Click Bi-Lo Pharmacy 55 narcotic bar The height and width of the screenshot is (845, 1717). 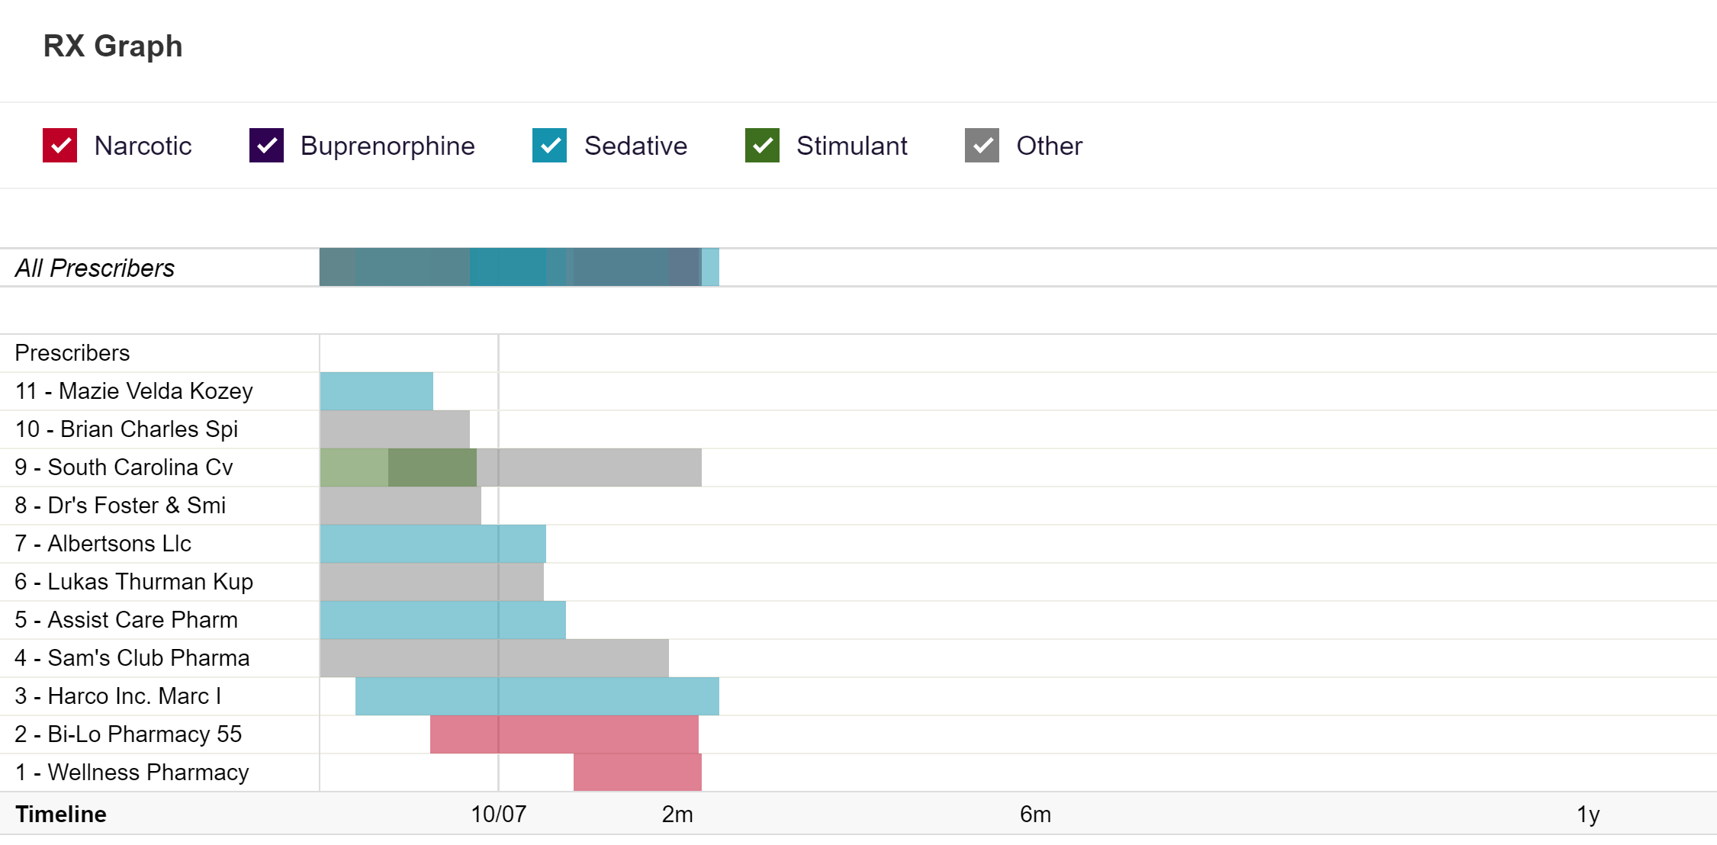[x=564, y=734]
